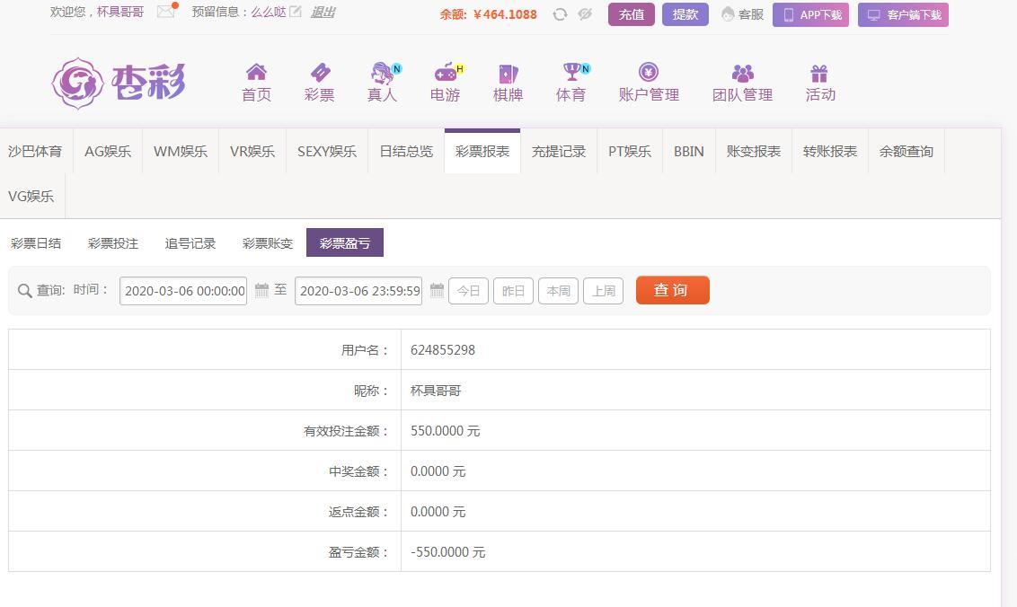Viewport: 1017px width, 607px height.
Task: Switch to 充提记录 tab
Action: (x=558, y=151)
